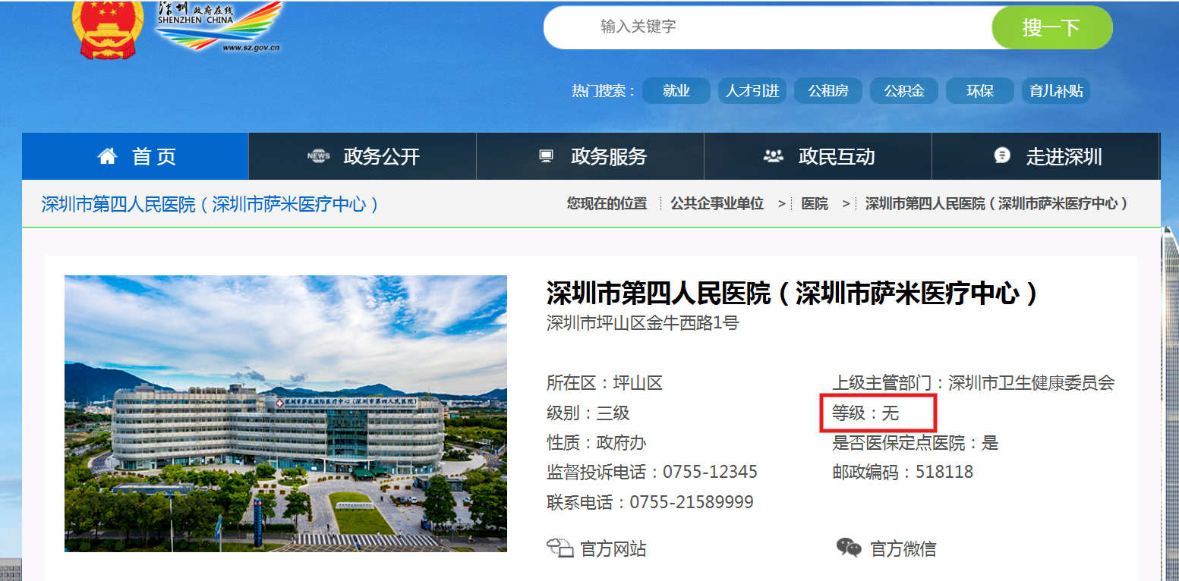
Task: Open the 政务公开 navigation tab
Action: coord(363,156)
